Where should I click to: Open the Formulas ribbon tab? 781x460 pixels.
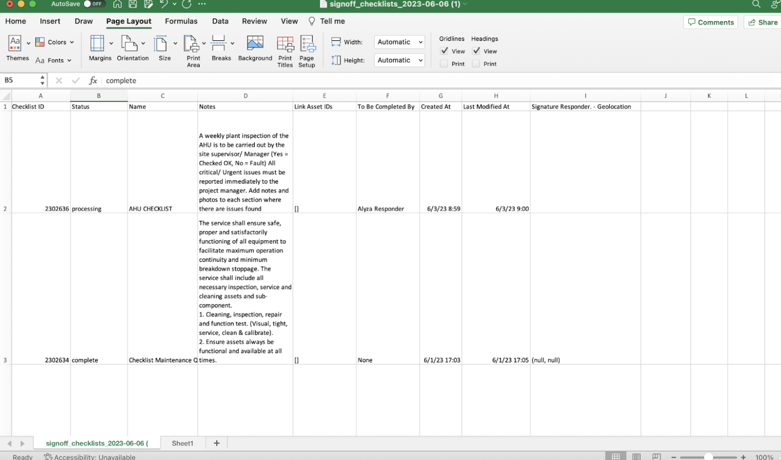(x=181, y=21)
